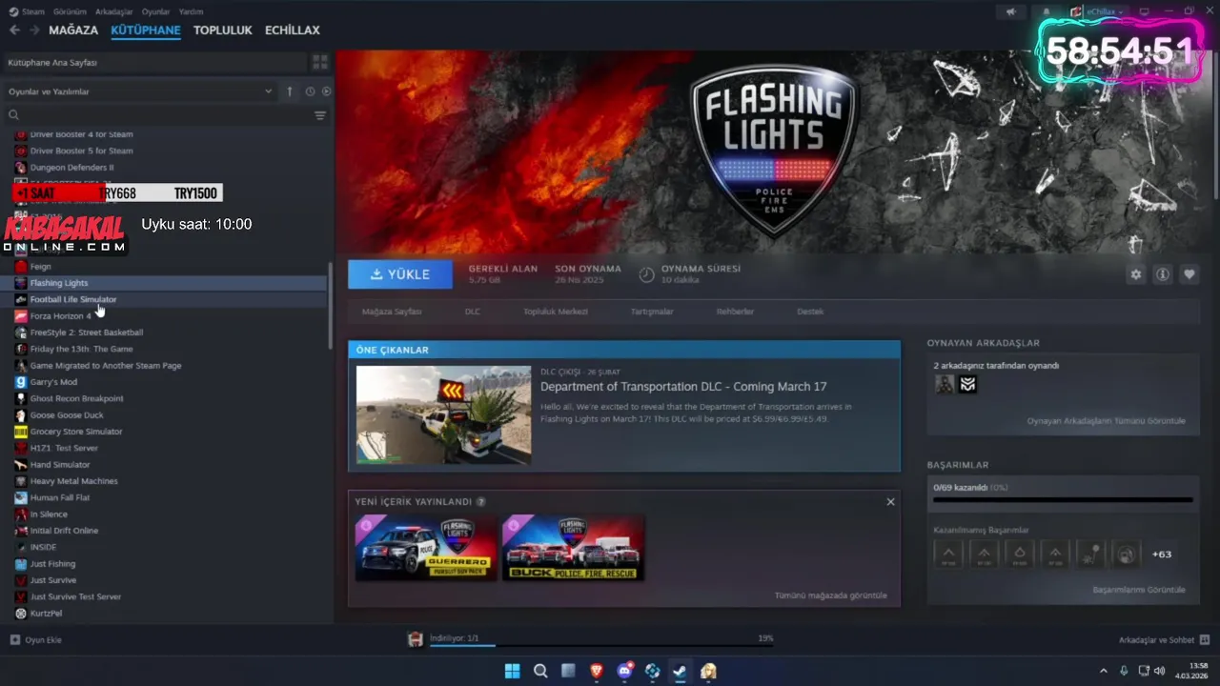Open Brave browser from taskbar

pos(597,671)
